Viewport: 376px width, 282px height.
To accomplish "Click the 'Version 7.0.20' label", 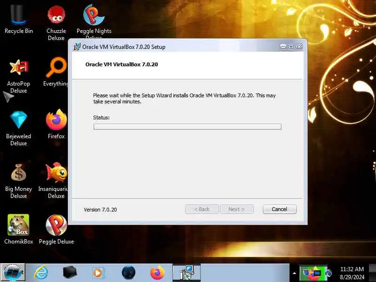I will click(100, 210).
